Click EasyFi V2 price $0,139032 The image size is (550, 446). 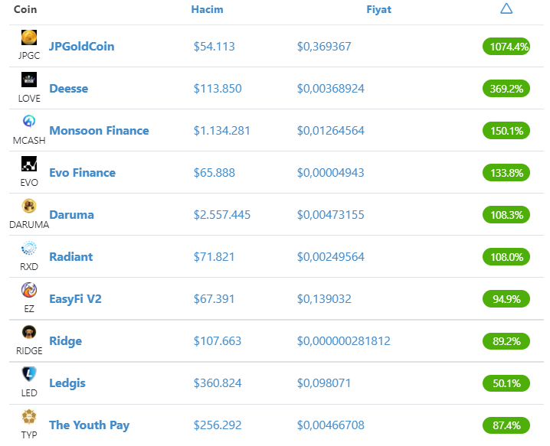pyautogui.click(x=324, y=299)
